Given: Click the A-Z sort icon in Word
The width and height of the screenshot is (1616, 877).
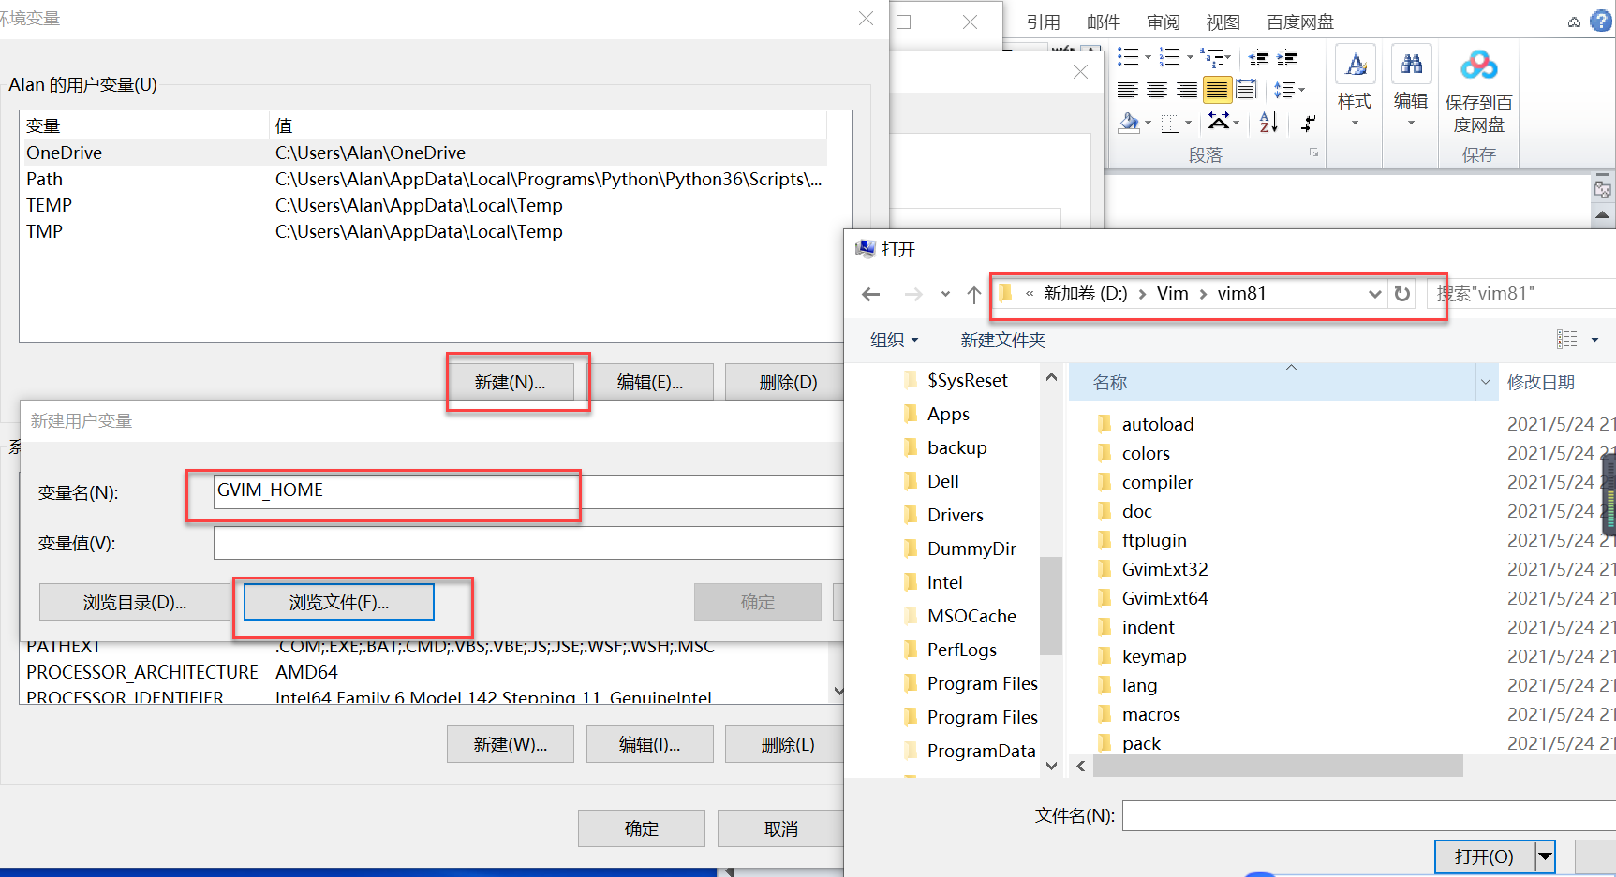Looking at the screenshot, I should click(1268, 123).
